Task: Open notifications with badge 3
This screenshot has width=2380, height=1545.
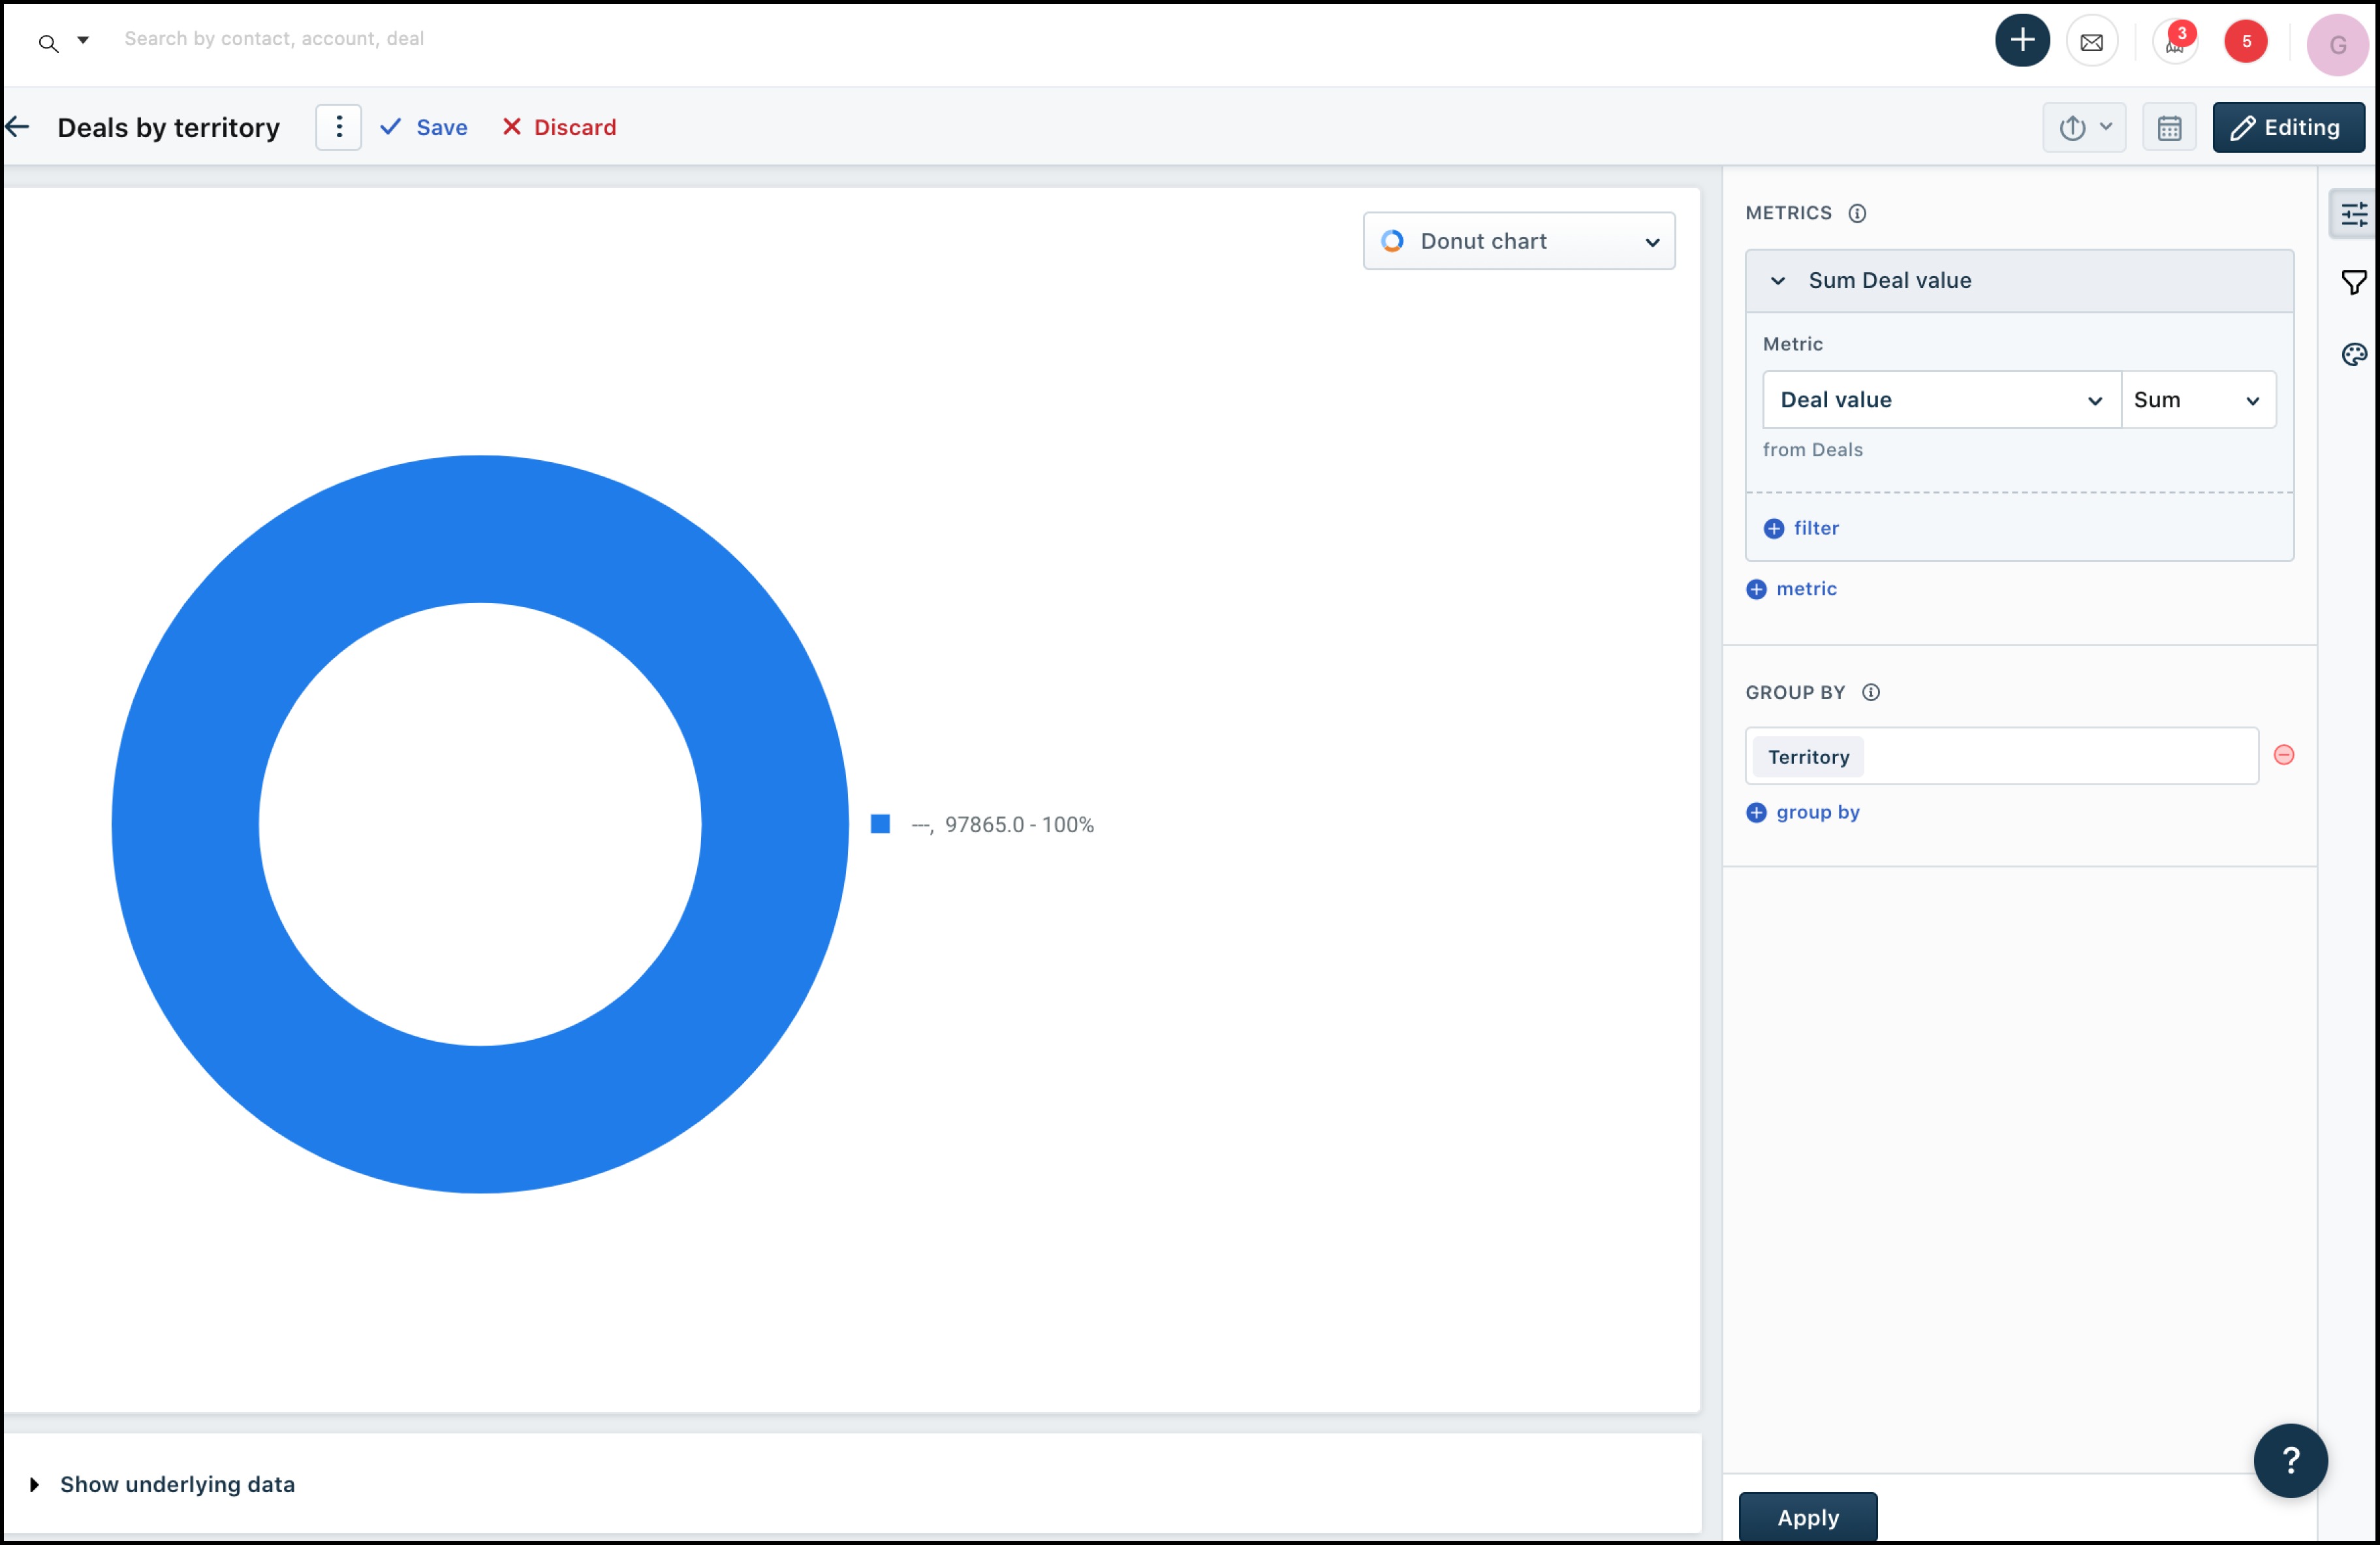Action: [2174, 42]
